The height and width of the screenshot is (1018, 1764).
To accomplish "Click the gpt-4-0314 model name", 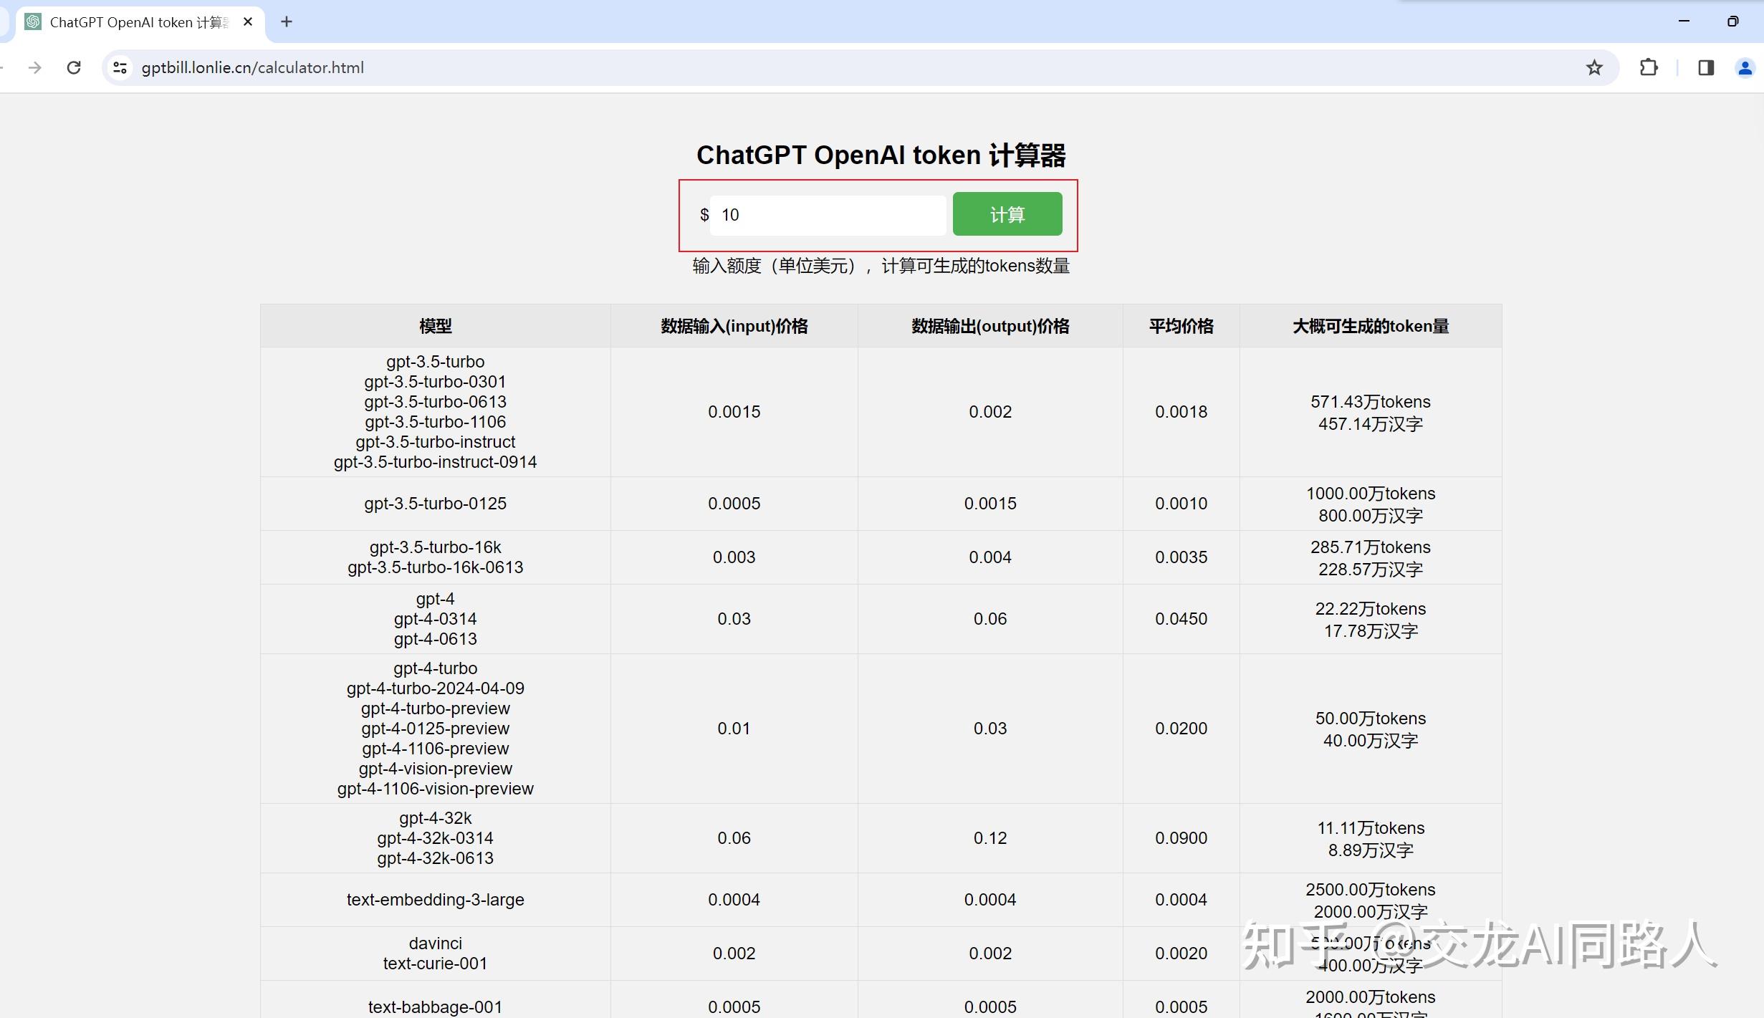I will [x=436, y=619].
